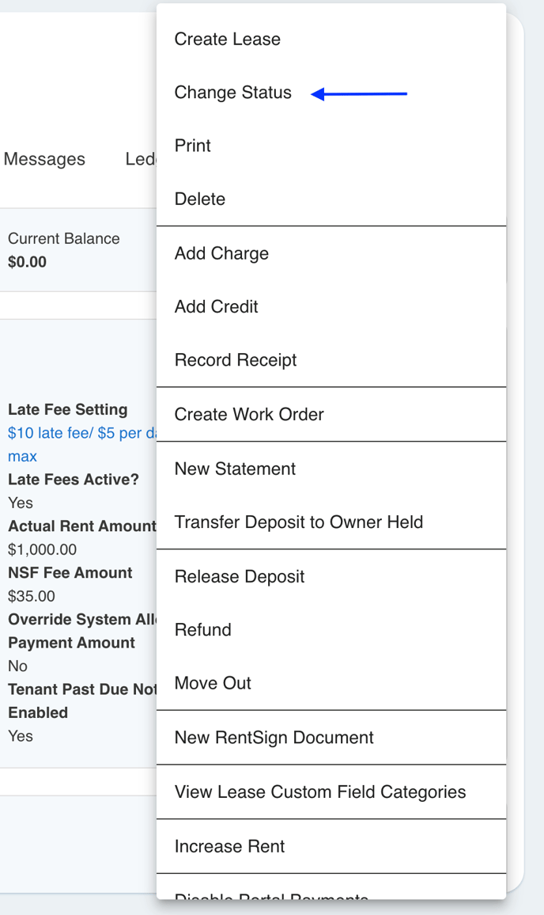Choose Add Credit from the list
Viewport: 544px width, 915px height.
(217, 307)
